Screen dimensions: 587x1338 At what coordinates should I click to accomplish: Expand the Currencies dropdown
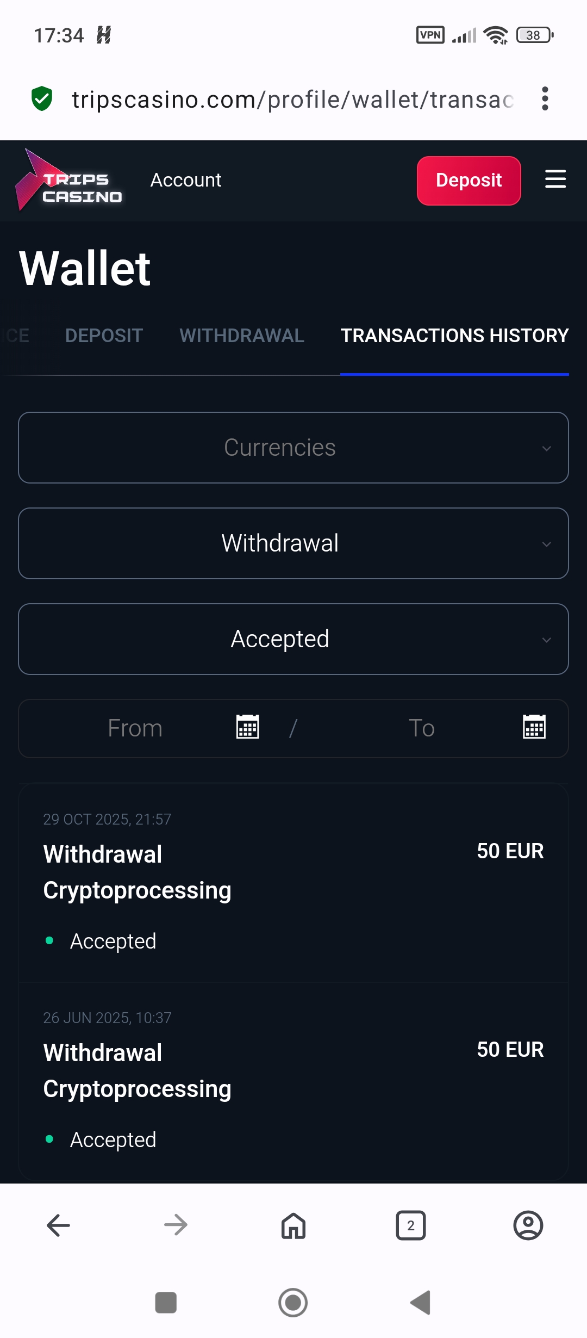click(293, 448)
